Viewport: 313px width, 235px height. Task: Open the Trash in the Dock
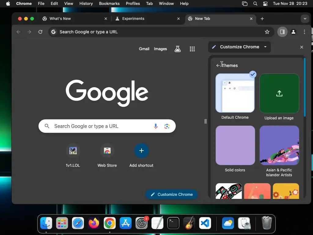click(x=267, y=223)
